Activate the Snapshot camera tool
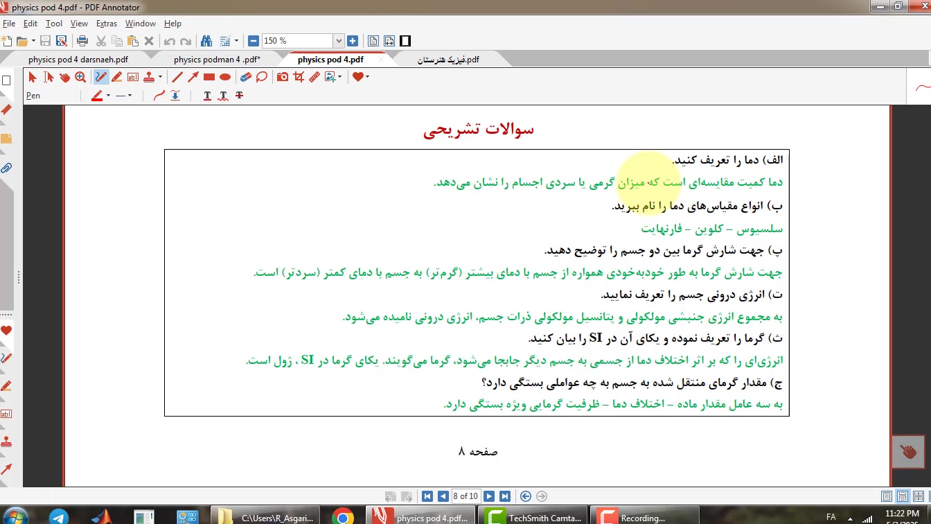 (x=283, y=77)
